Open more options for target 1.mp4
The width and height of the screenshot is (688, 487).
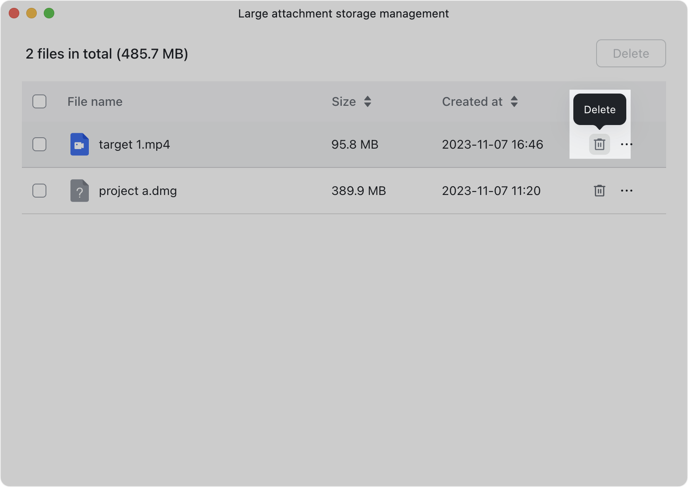(626, 144)
